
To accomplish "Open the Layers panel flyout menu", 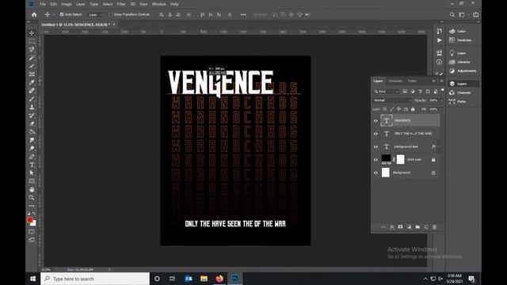I will [x=441, y=81].
